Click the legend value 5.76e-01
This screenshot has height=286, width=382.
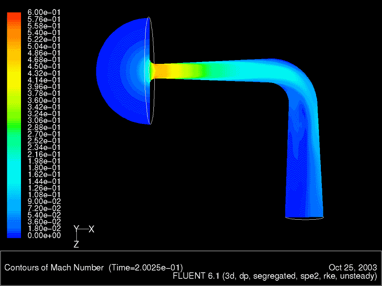point(44,19)
